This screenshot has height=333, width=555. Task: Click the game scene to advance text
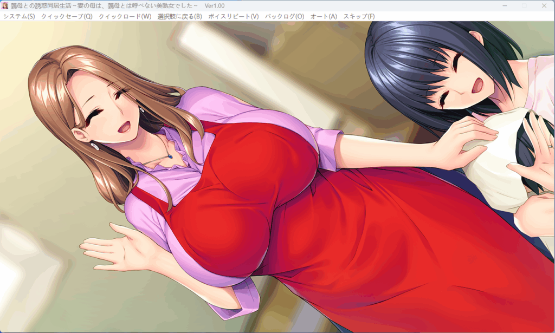click(x=277, y=177)
